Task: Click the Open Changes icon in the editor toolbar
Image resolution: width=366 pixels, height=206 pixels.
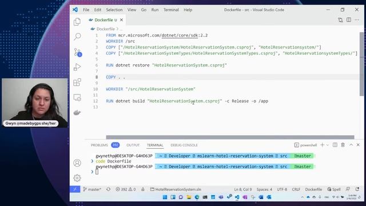Action: click(340, 20)
